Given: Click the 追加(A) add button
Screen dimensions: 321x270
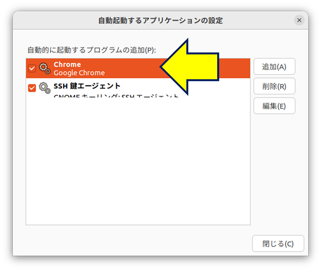Looking at the screenshot, I should [x=274, y=66].
